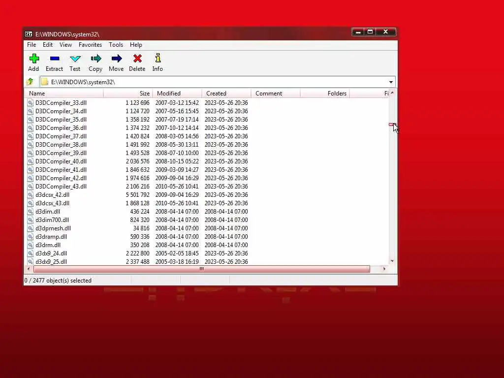Click the 7z icon in the title bar
Screen dimensions: 504x378
(x=29, y=34)
